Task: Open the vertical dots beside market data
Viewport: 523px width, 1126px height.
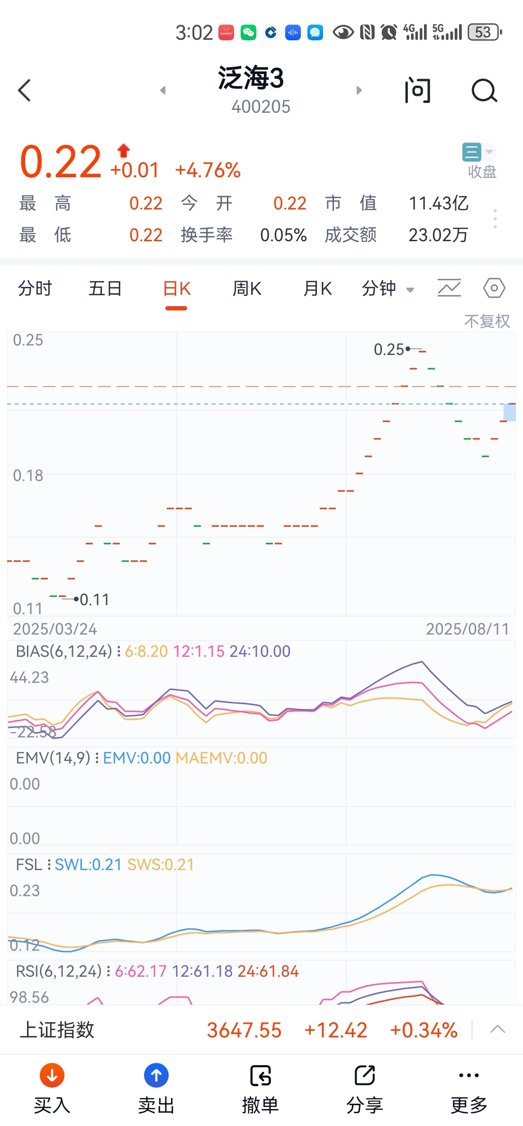Action: click(496, 219)
